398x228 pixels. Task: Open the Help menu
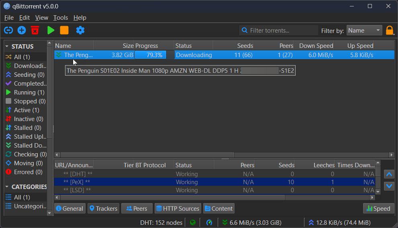[80, 18]
